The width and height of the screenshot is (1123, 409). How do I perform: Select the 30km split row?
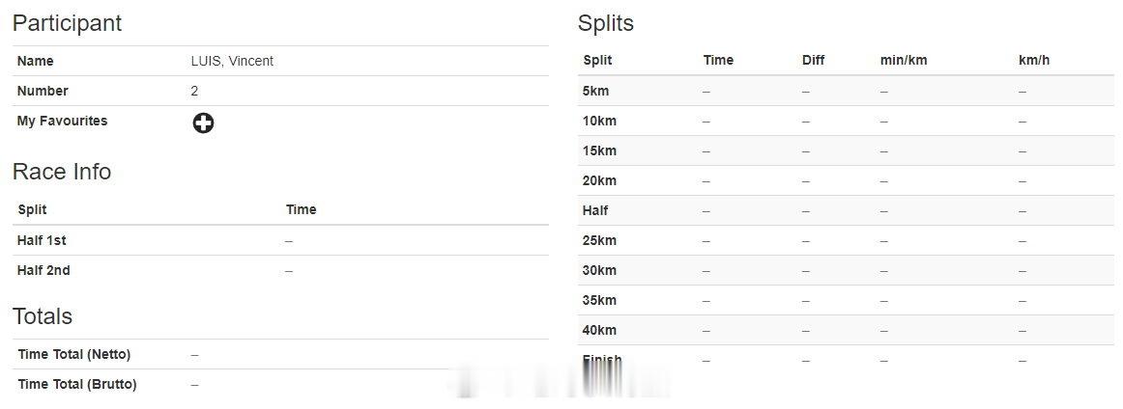coord(846,271)
